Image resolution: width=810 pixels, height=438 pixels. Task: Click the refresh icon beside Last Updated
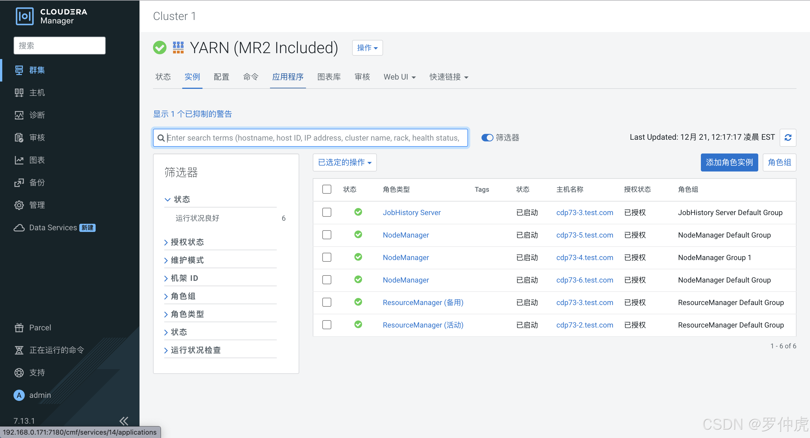788,137
